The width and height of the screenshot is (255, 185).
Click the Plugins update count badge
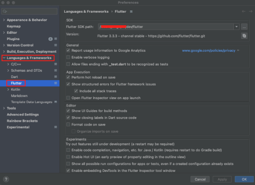[x=50, y=39]
